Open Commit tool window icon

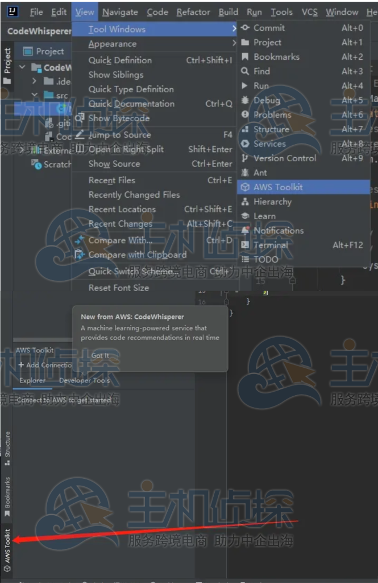[x=245, y=27]
